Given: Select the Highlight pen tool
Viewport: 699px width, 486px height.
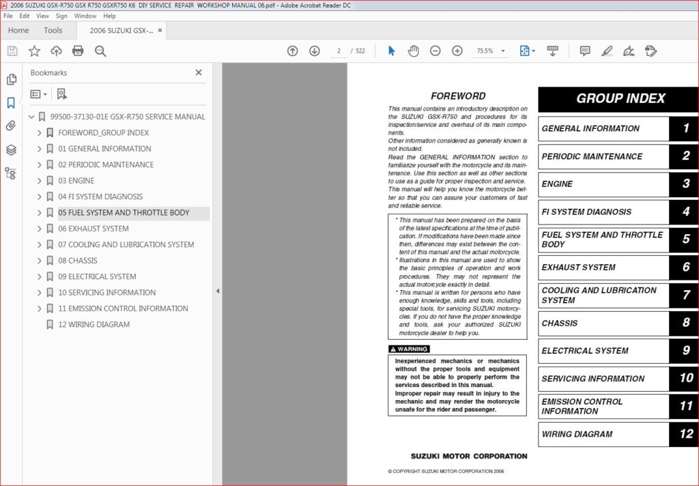Looking at the screenshot, I should 607,51.
